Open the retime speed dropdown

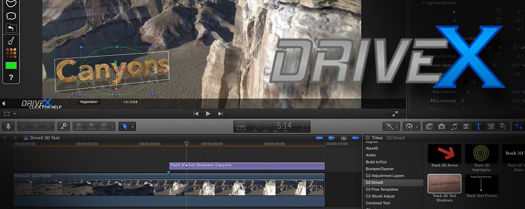pyautogui.click(x=411, y=126)
